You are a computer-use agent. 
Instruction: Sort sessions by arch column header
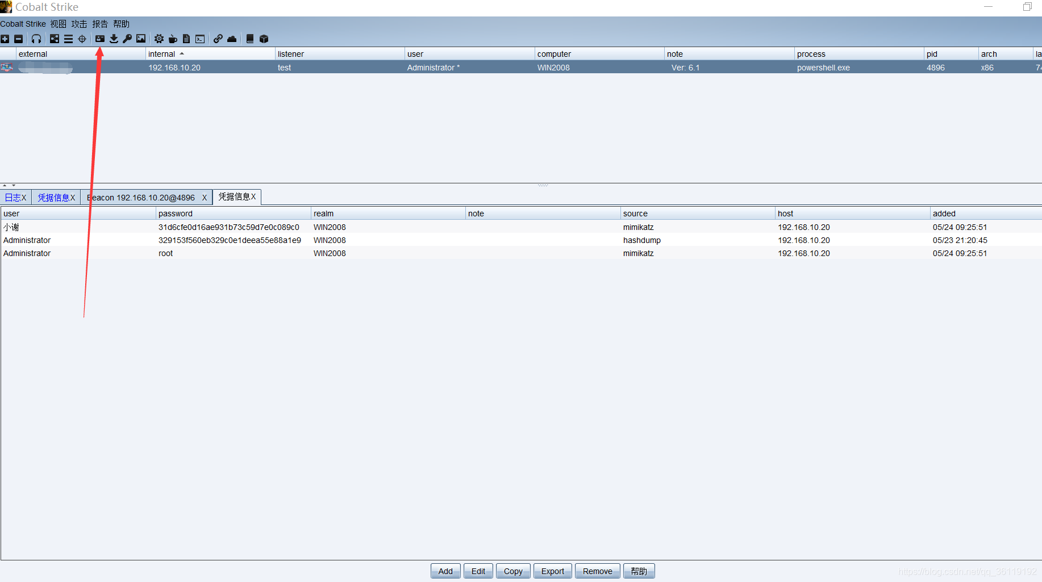click(x=1006, y=54)
